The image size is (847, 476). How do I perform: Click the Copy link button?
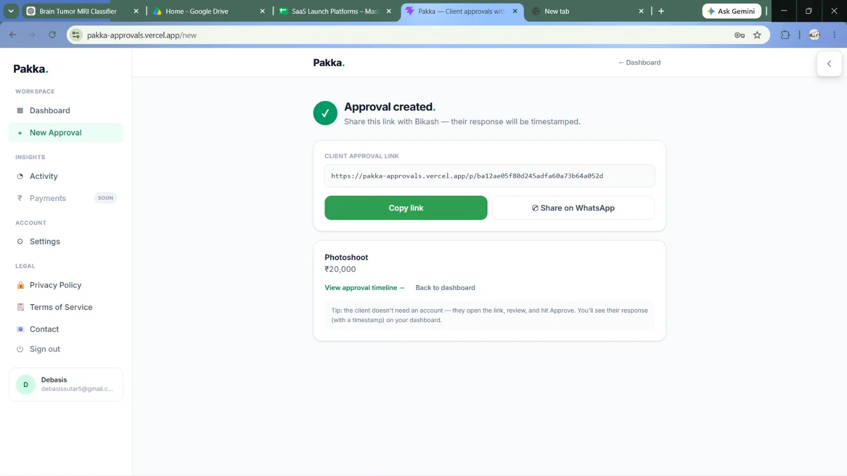click(406, 208)
